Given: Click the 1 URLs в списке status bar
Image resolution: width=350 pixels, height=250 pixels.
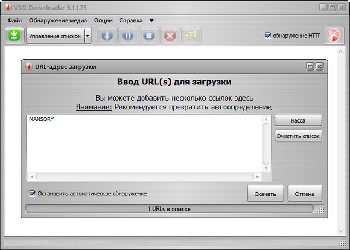Looking at the screenshot, I should pyautogui.click(x=170, y=209).
